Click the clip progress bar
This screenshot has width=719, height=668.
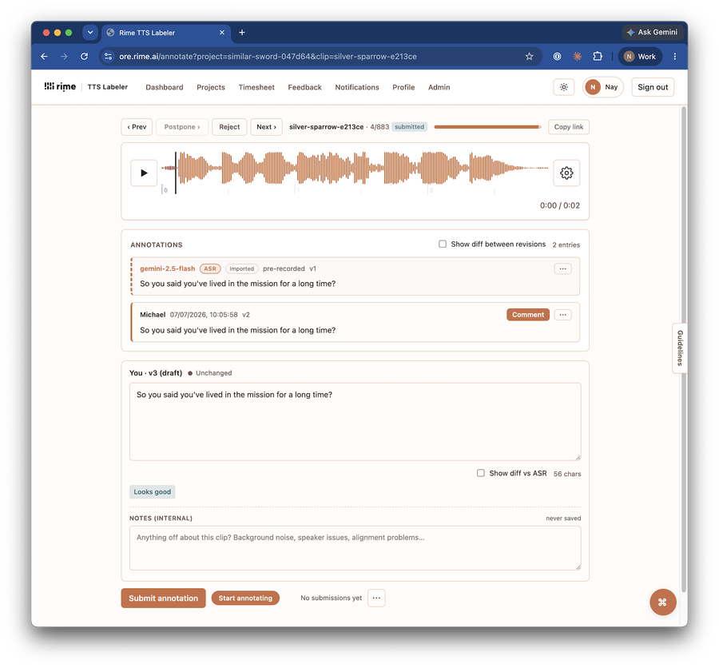point(487,127)
